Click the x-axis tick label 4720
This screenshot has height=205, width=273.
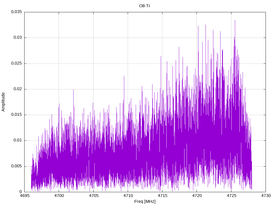197,196
